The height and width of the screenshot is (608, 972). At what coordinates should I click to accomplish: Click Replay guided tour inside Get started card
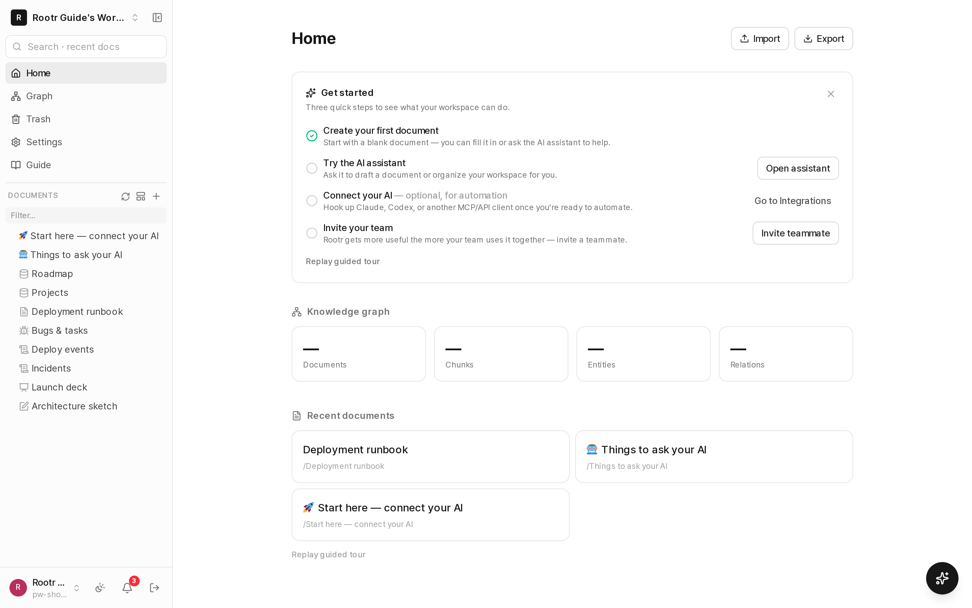343,261
